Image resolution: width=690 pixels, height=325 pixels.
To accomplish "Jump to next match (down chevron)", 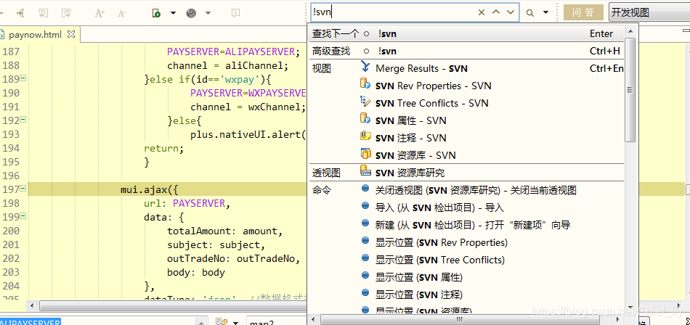I will tap(511, 13).
